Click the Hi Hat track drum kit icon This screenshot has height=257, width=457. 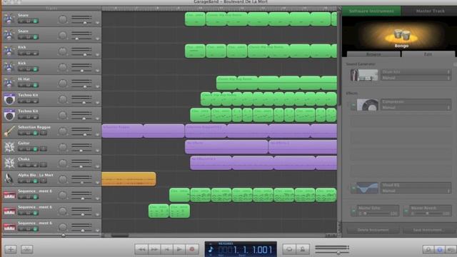pyautogui.click(x=9, y=83)
